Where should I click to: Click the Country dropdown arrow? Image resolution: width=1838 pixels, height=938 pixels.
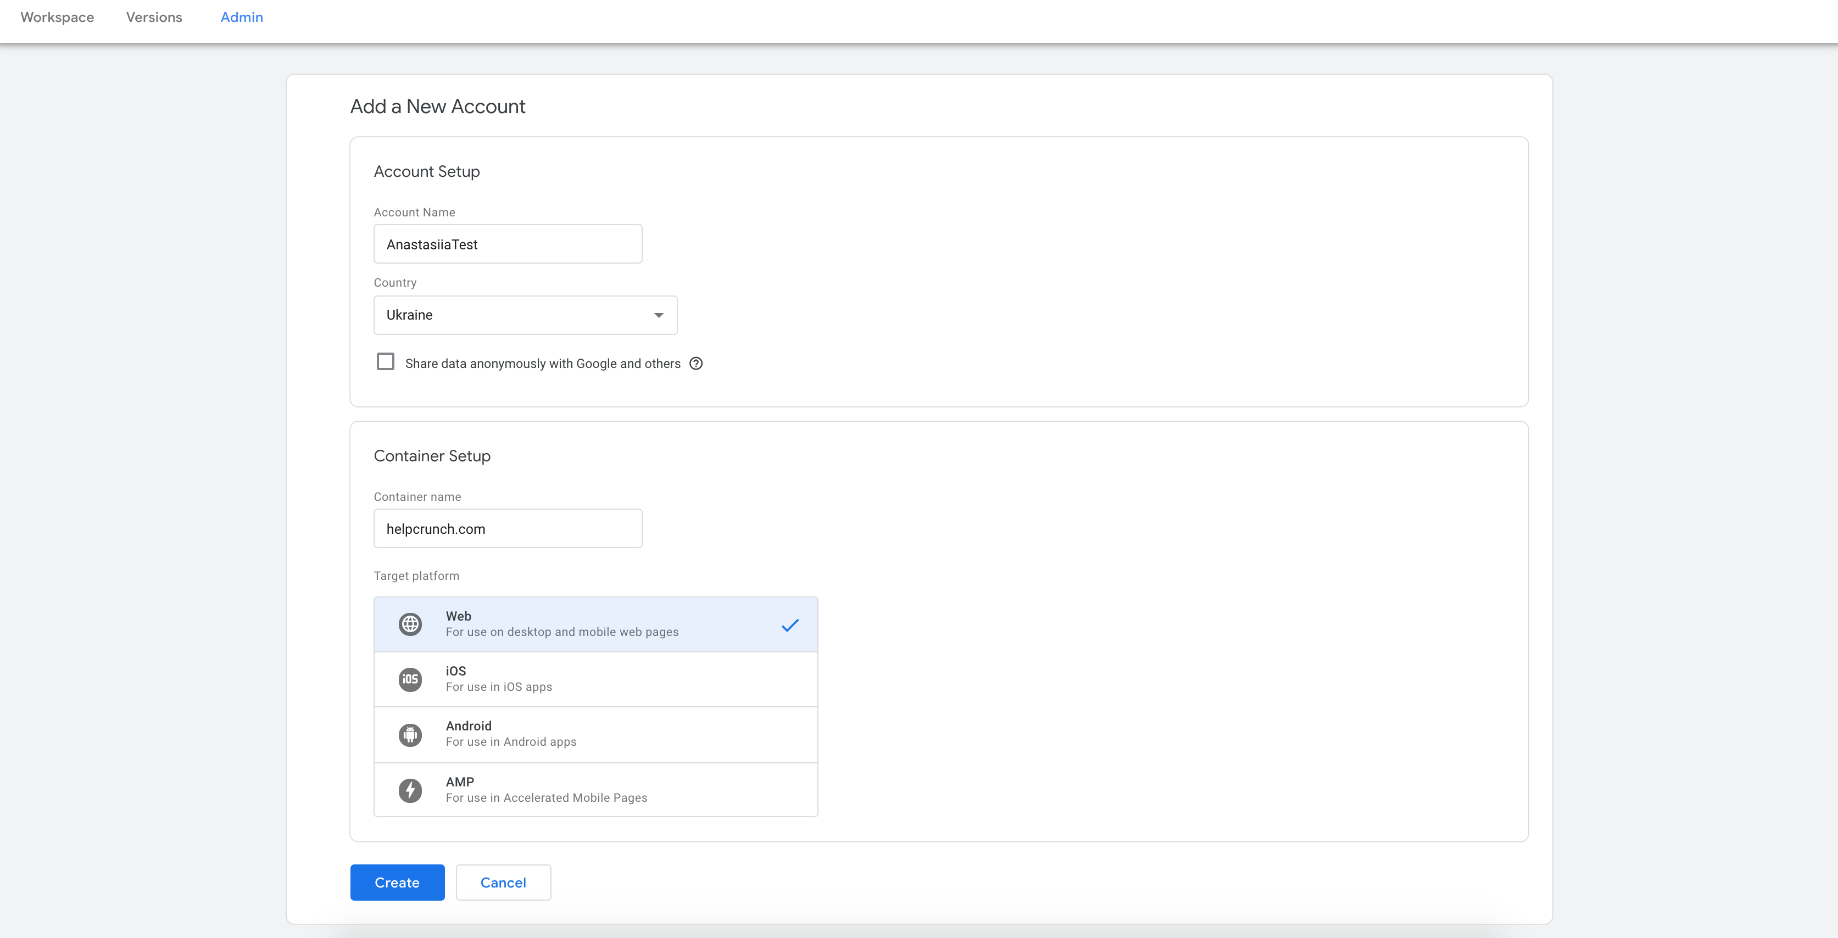point(659,315)
